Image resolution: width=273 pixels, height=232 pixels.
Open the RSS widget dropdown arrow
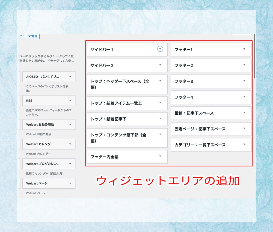coord(70,101)
